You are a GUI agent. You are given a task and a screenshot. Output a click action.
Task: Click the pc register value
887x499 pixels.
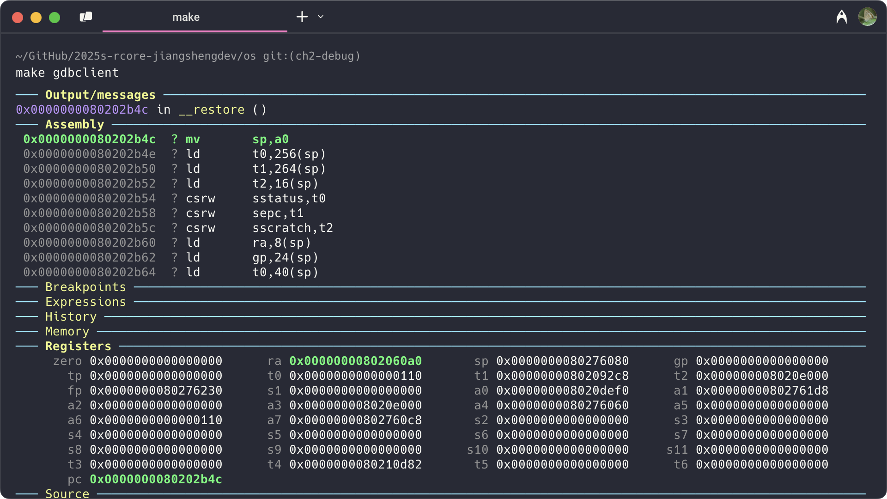(x=156, y=479)
